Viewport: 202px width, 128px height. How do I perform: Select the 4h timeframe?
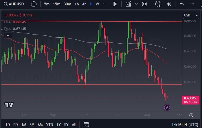[84, 4]
